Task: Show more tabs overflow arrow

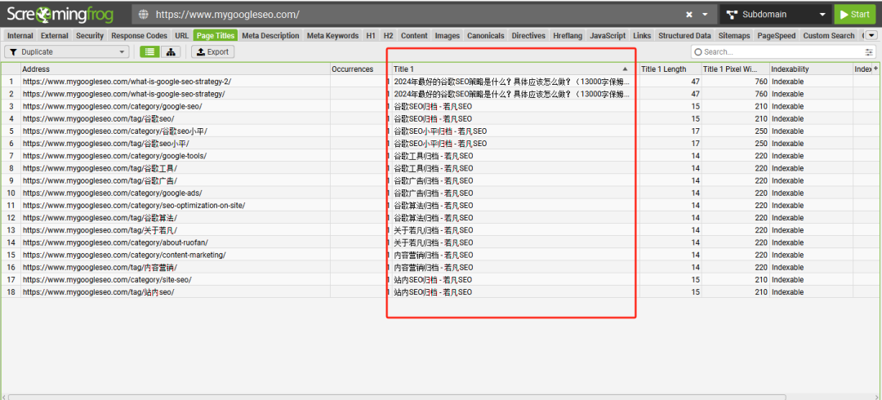Action: coord(872,35)
